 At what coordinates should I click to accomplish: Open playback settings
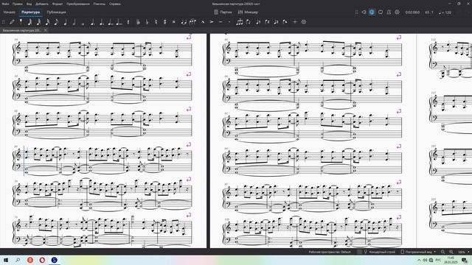398,12
